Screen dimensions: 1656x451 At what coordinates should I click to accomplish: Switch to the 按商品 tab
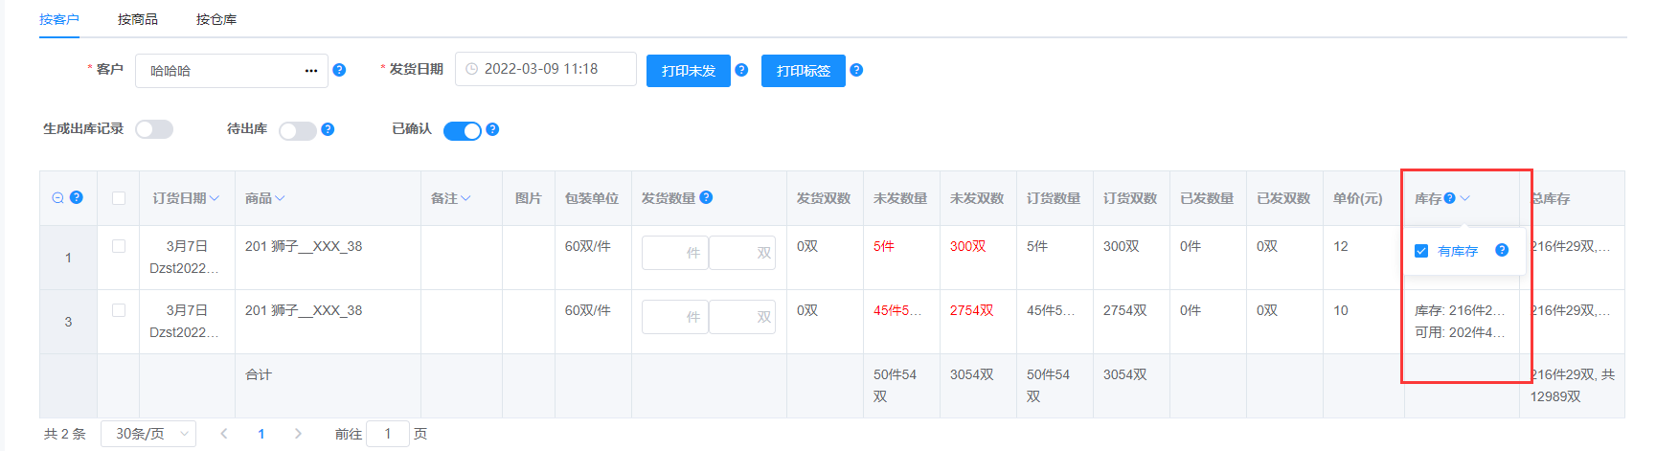(x=138, y=19)
